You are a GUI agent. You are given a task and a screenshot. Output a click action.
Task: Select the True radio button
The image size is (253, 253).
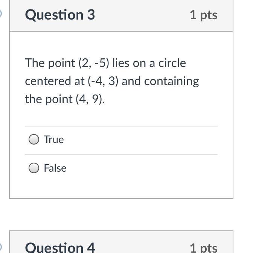[34, 140]
